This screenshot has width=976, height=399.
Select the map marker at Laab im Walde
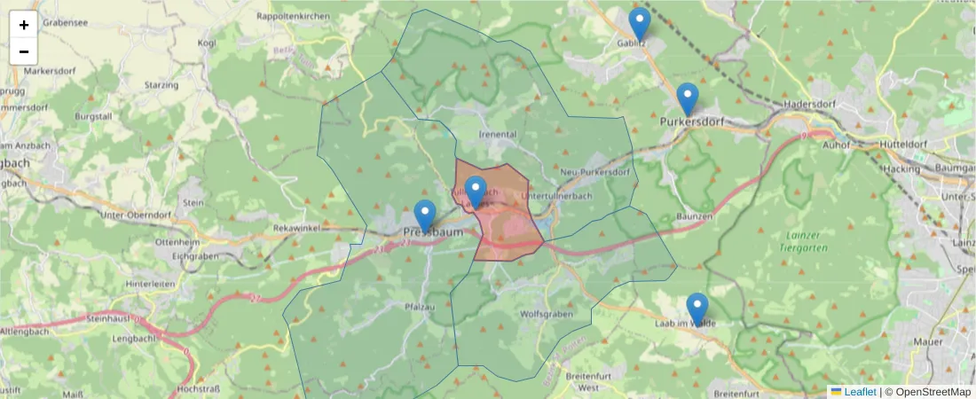click(697, 309)
